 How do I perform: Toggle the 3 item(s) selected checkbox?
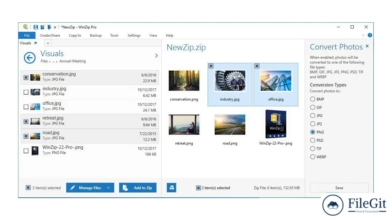point(28,188)
